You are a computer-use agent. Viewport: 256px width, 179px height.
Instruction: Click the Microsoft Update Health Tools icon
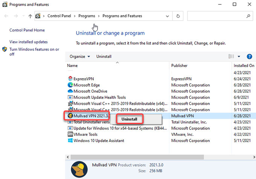tap(70, 97)
